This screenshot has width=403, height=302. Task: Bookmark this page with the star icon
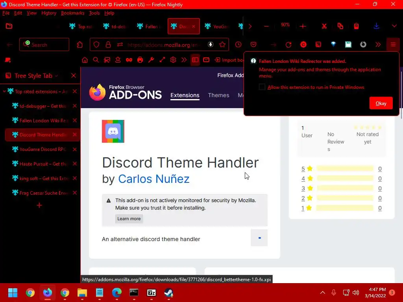[x=222, y=45]
